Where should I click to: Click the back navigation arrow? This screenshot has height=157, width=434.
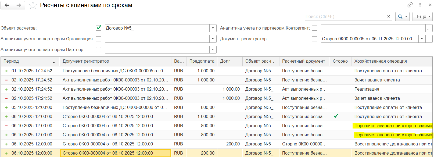(x=7, y=5)
